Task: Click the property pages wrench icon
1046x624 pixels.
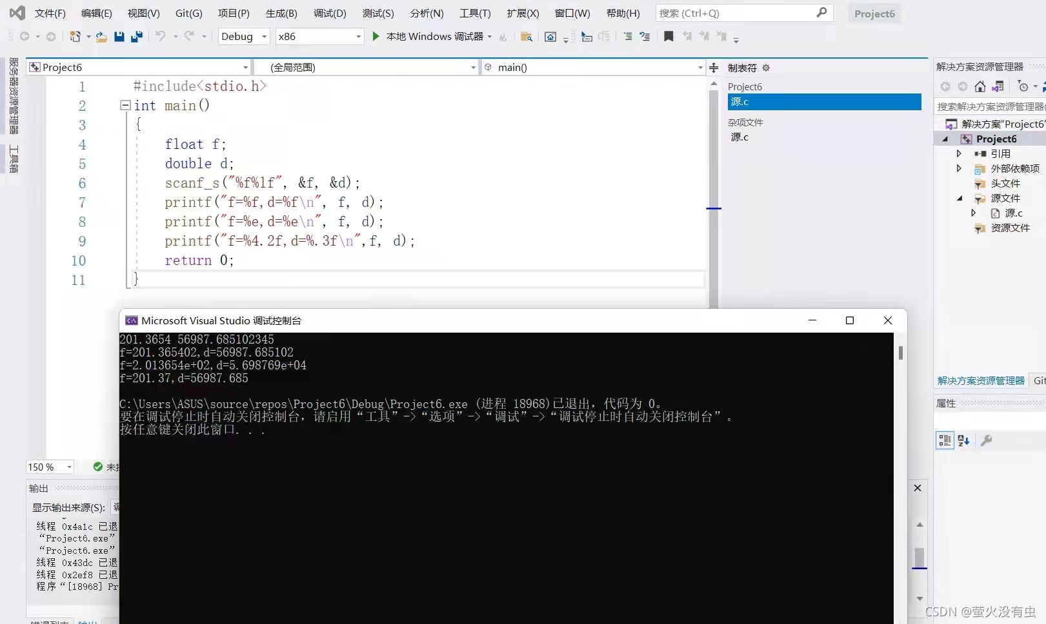Action: tap(986, 440)
